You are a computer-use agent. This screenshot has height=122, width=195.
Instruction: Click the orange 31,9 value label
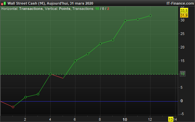184,15
